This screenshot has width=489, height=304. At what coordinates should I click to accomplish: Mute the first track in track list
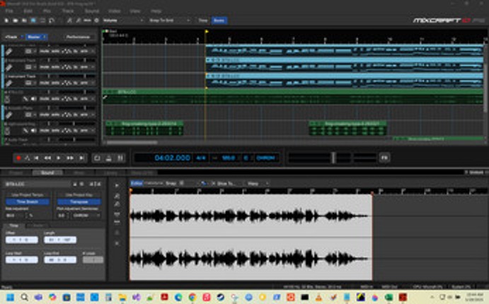tap(44, 52)
